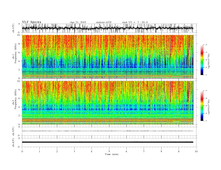Click the '8' kHz tick of ch.1 spectrogram

(19, 44)
